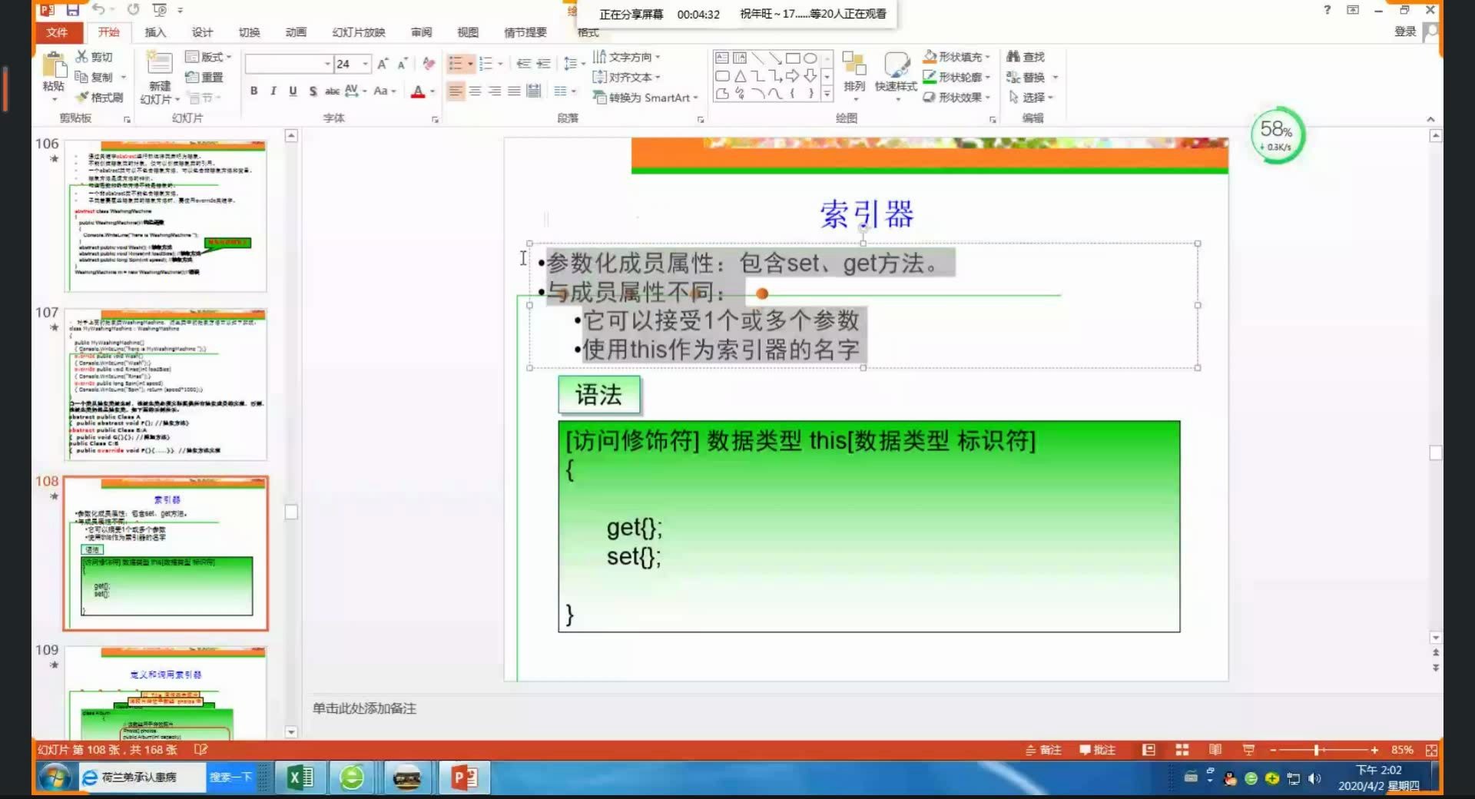Convert text to SmartArt

click(645, 98)
